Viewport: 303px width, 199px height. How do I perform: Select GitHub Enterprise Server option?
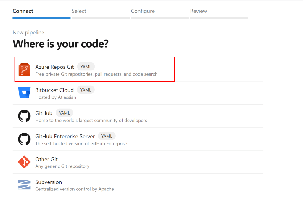65,136
